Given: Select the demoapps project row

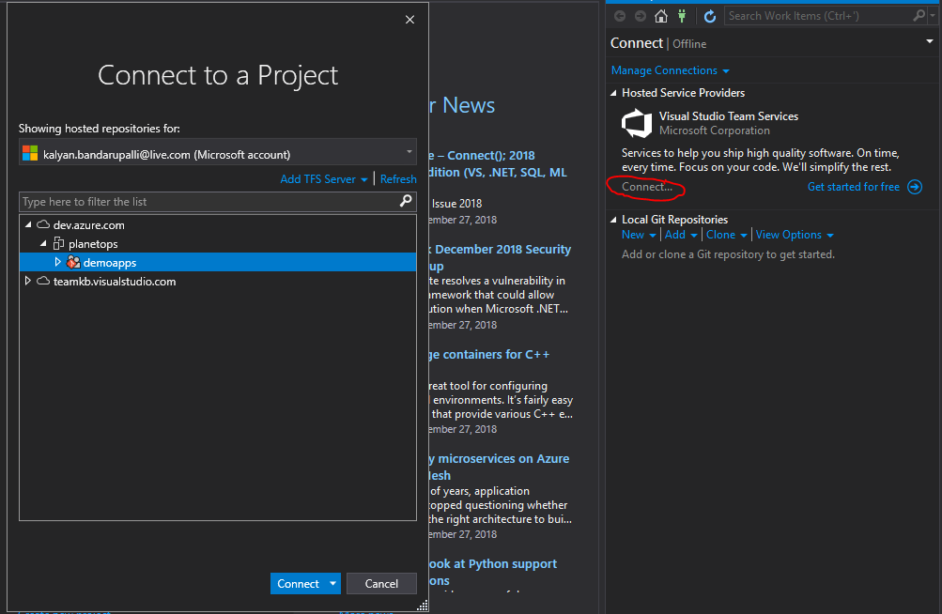Looking at the screenshot, I should point(218,262).
